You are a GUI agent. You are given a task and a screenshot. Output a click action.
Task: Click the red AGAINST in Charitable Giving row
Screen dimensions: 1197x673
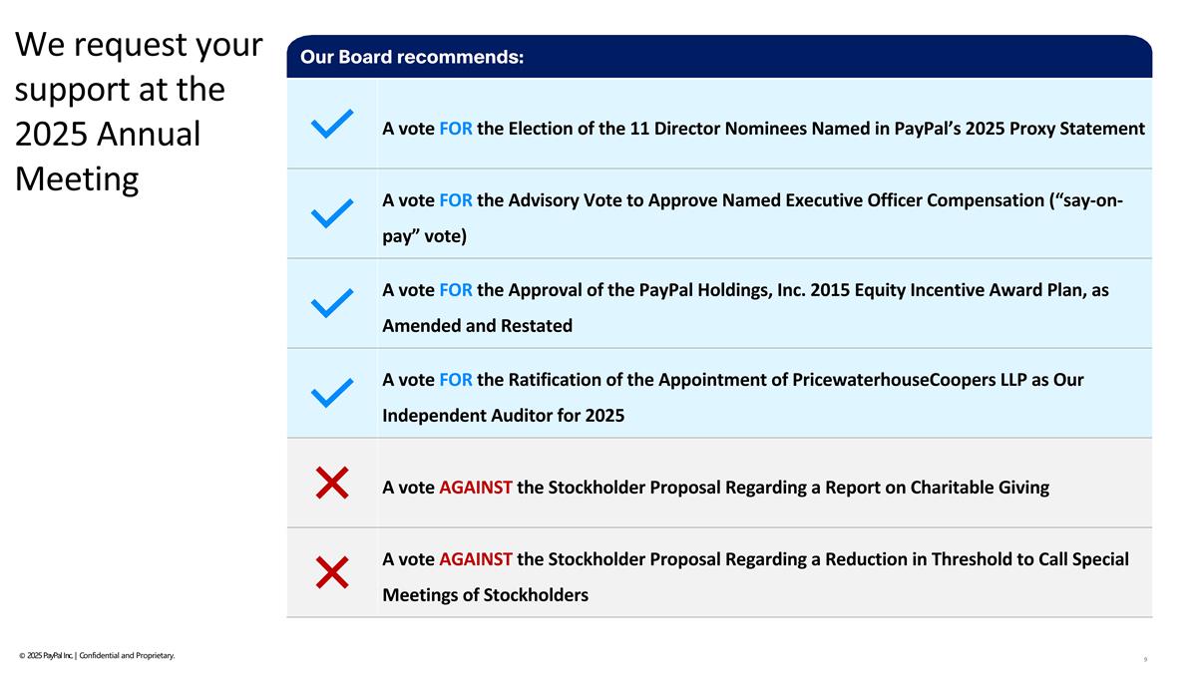(476, 488)
